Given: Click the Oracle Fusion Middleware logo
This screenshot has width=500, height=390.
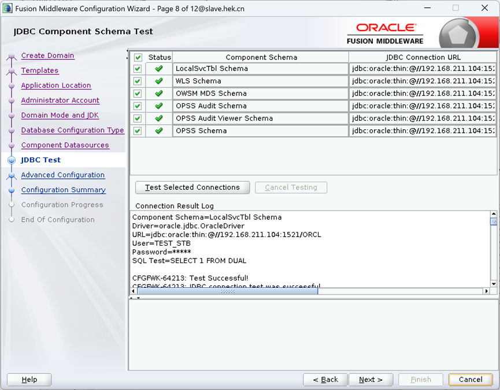Looking at the screenshot, I should click(385, 33).
